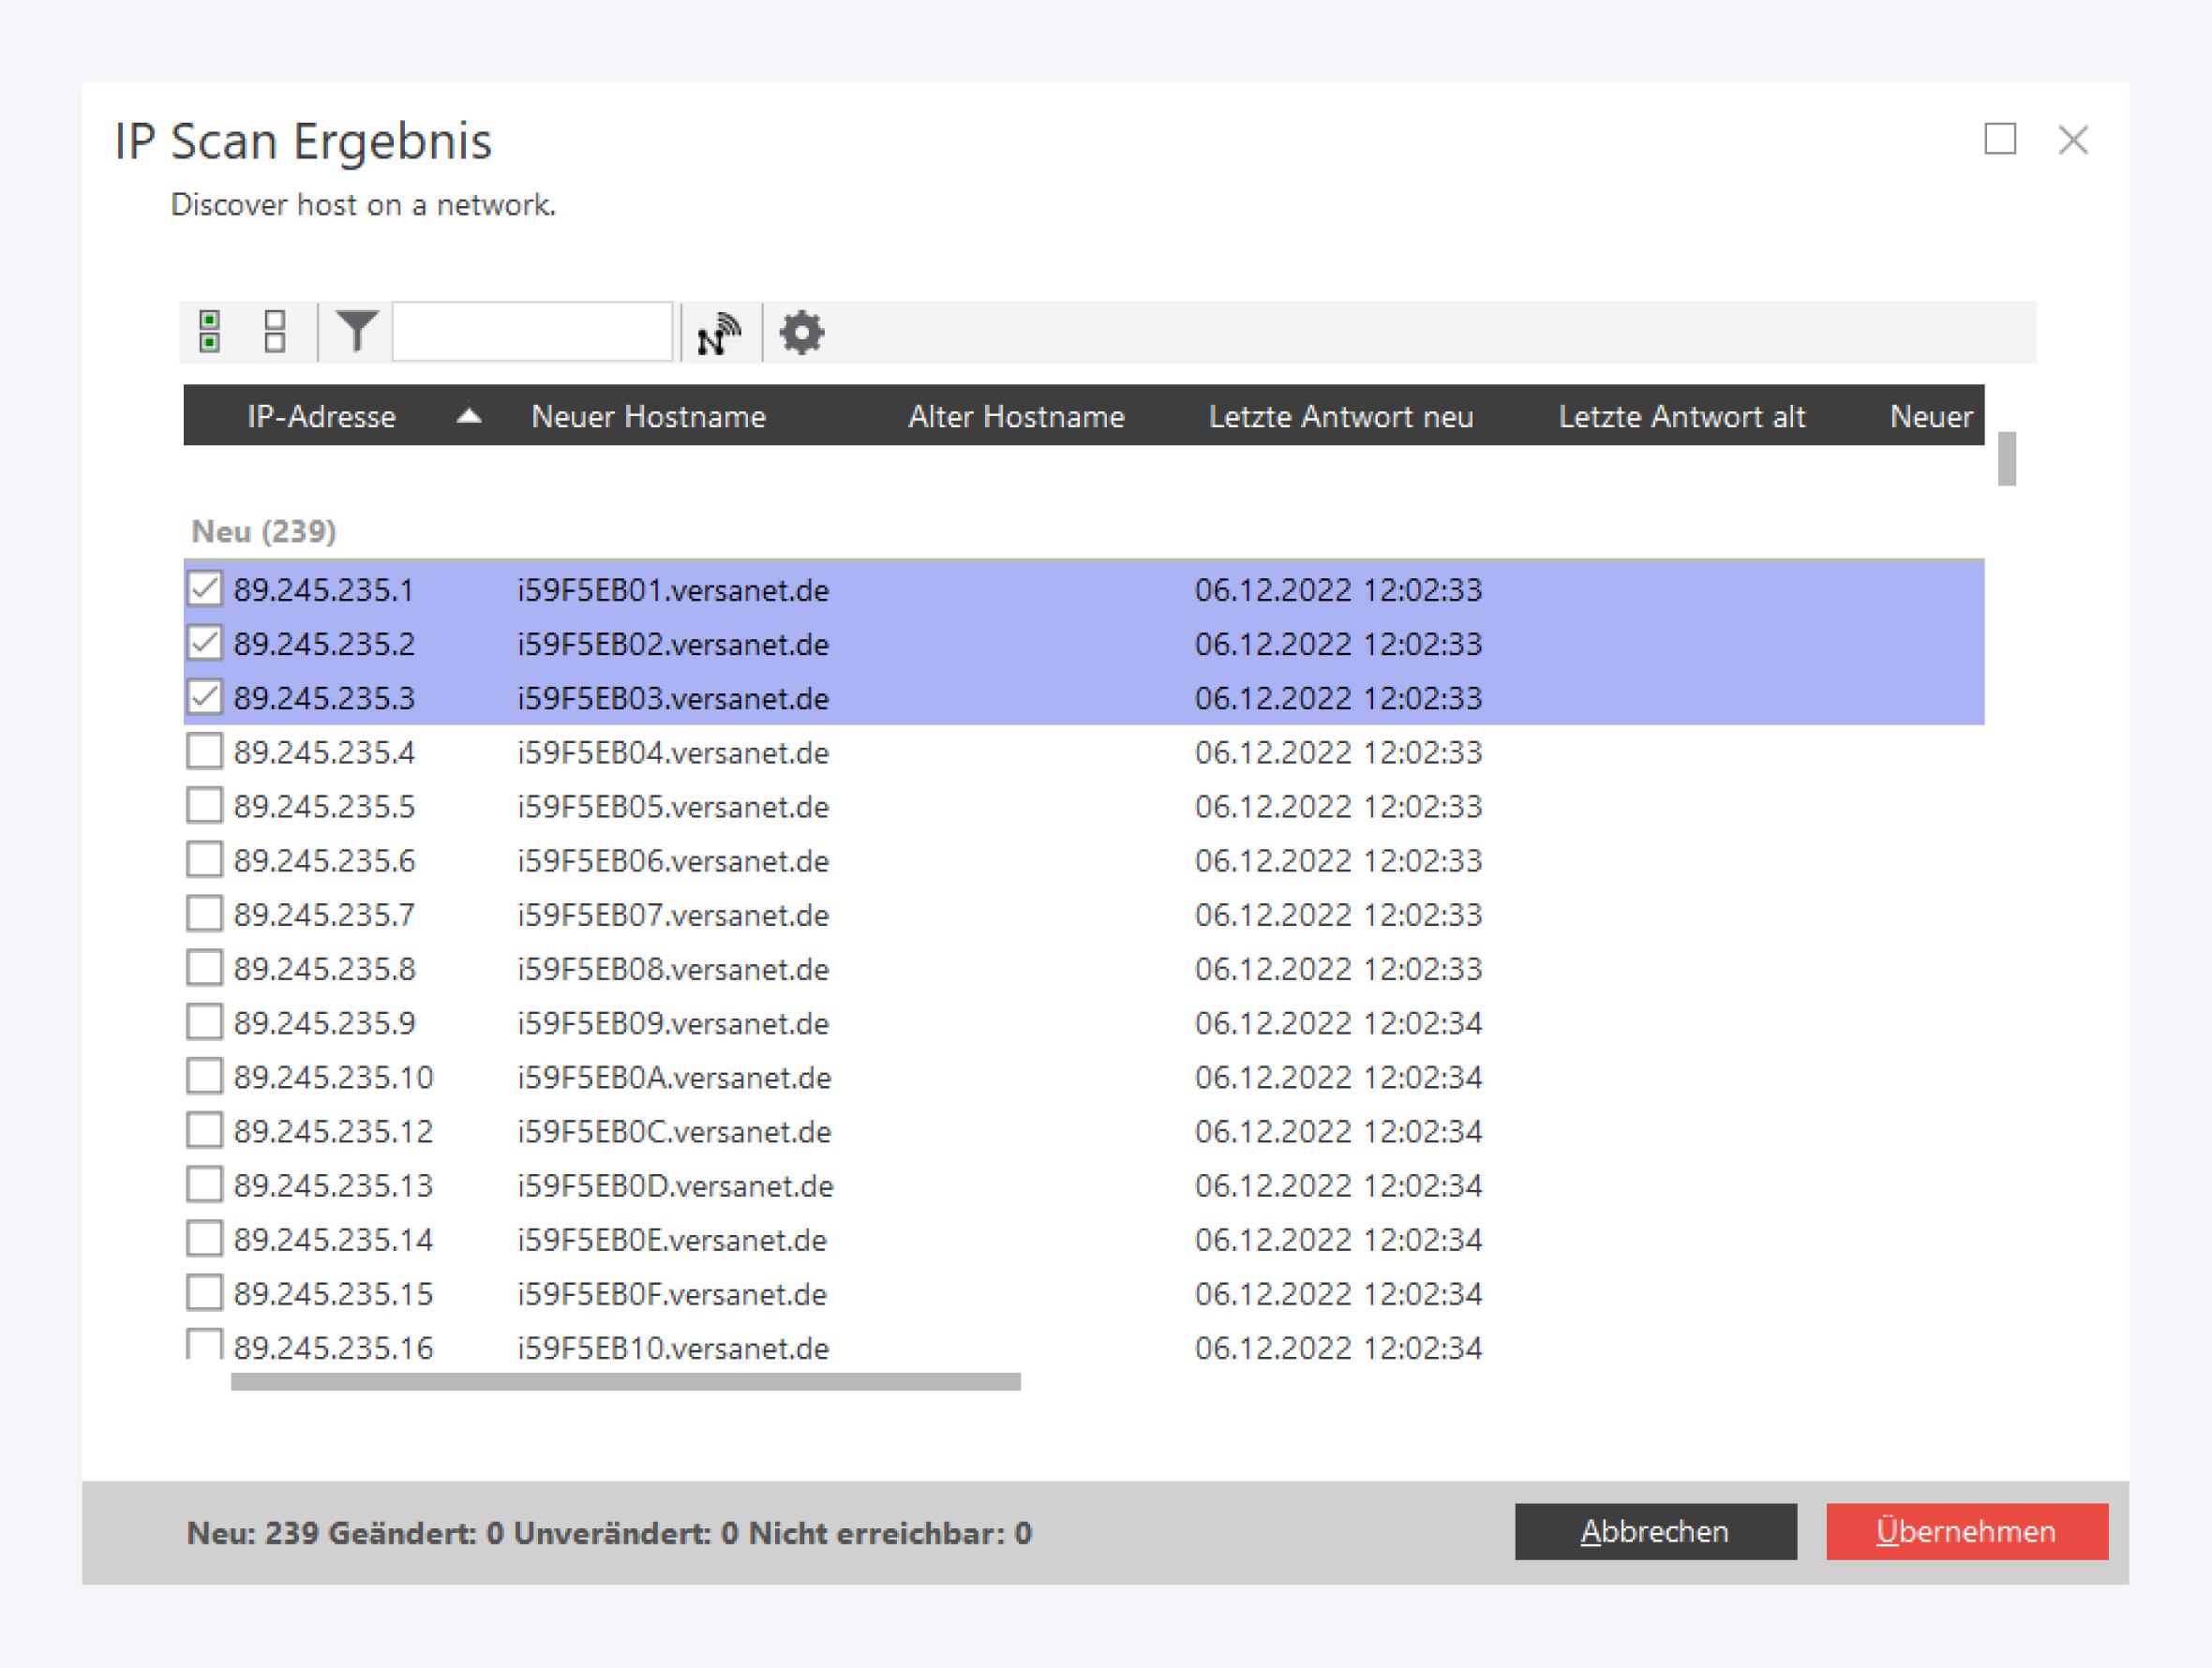Click into the filter text field
Image resolution: width=2212 pixels, height=1668 pixels.
coord(532,331)
